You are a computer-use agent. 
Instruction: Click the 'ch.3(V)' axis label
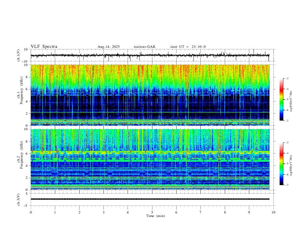pos(19,199)
